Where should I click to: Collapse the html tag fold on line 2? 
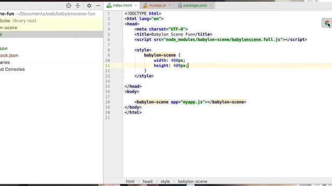pos(122,19)
